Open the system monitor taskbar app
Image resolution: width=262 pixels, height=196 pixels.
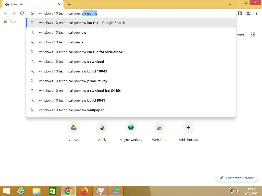tap(100, 191)
